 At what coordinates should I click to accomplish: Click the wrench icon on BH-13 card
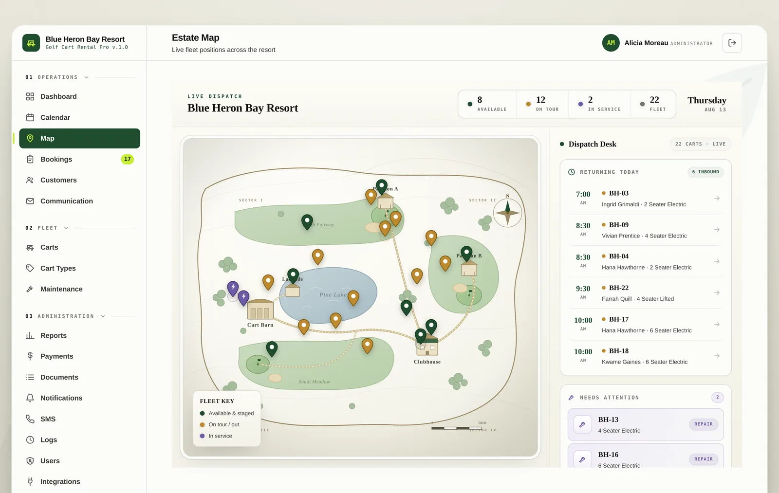click(x=582, y=425)
